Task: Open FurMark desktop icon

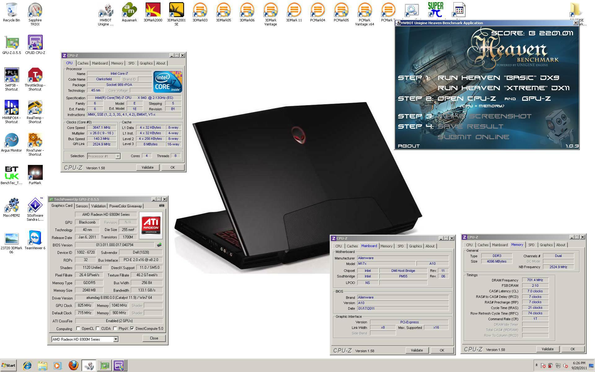Action: [x=35, y=175]
